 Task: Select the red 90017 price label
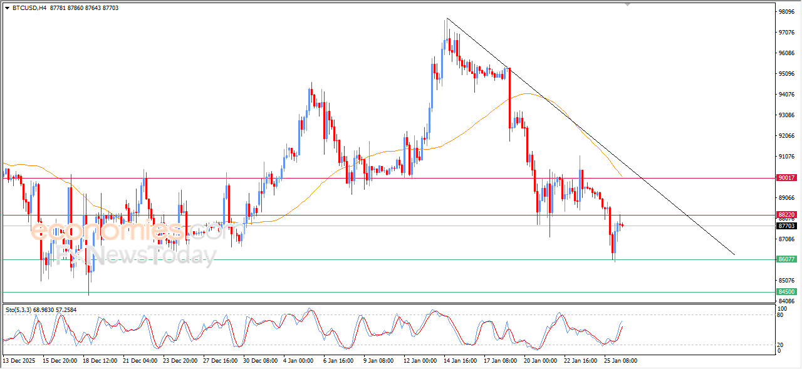point(786,178)
